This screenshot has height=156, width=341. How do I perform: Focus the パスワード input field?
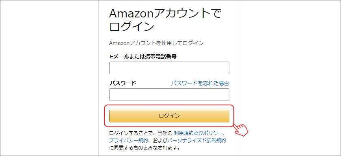(169, 94)
